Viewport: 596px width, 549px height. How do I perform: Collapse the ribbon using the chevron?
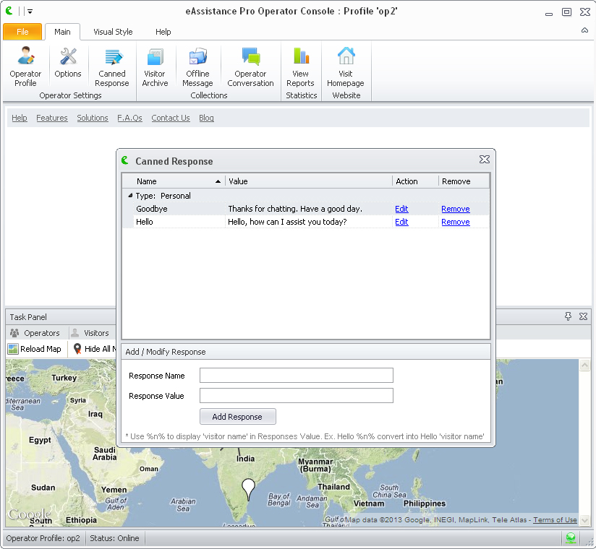584,30
